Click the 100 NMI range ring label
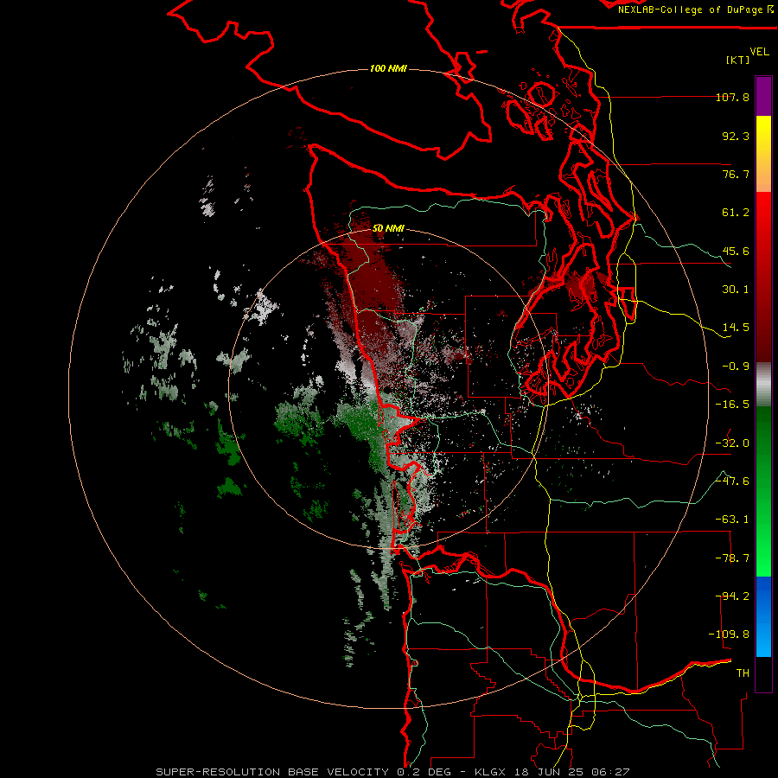 point(388,68)
